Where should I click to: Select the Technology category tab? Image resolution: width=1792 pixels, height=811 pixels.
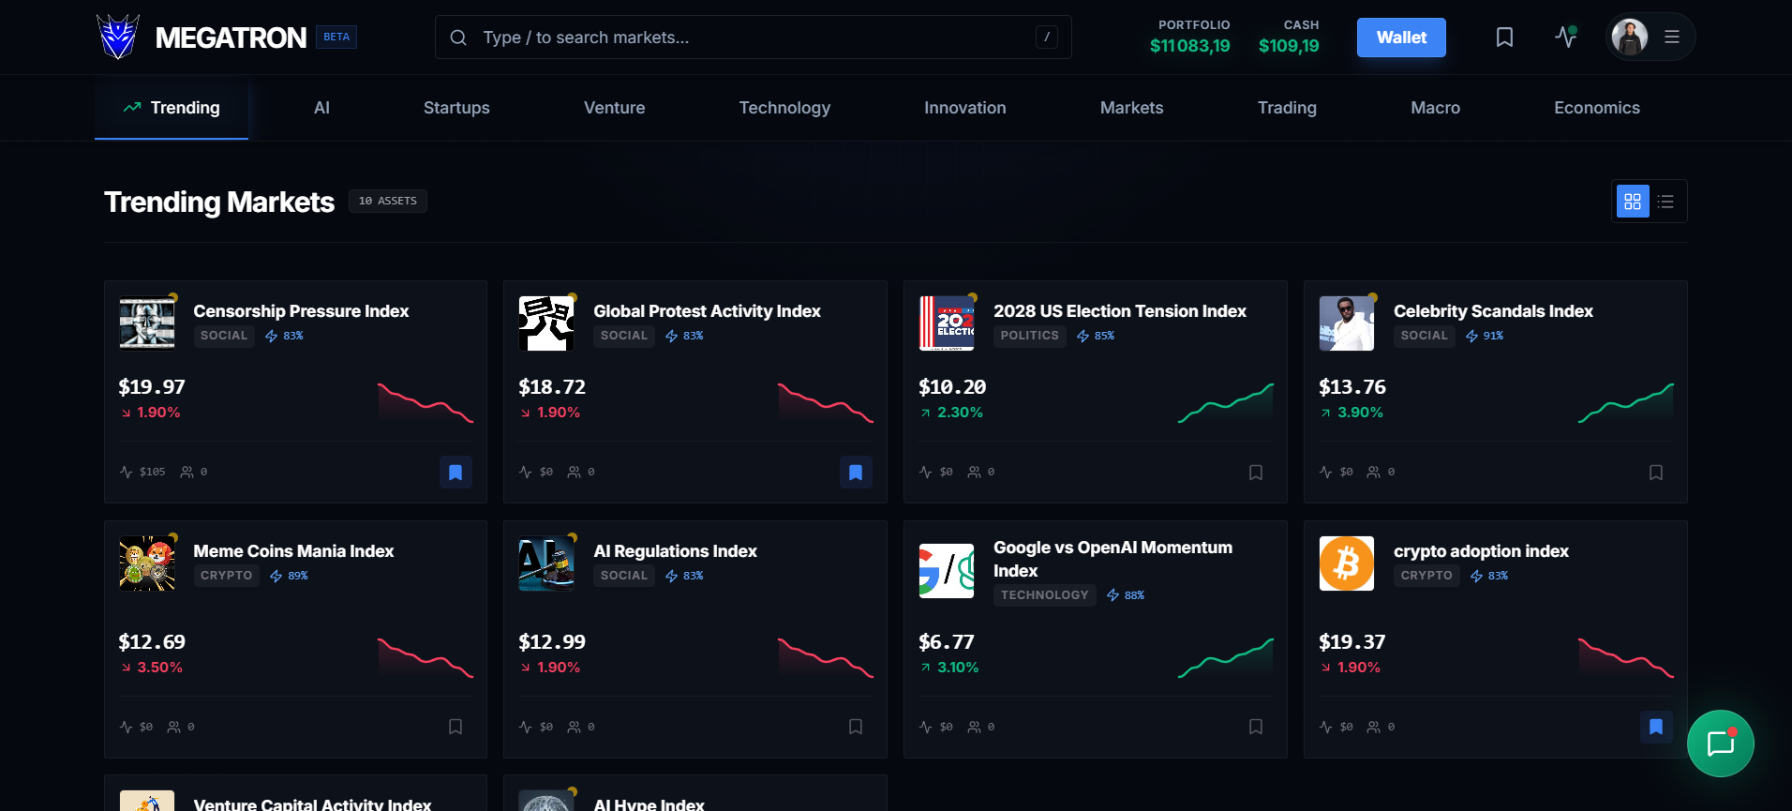pyautogui.click(x=784, y=108)
